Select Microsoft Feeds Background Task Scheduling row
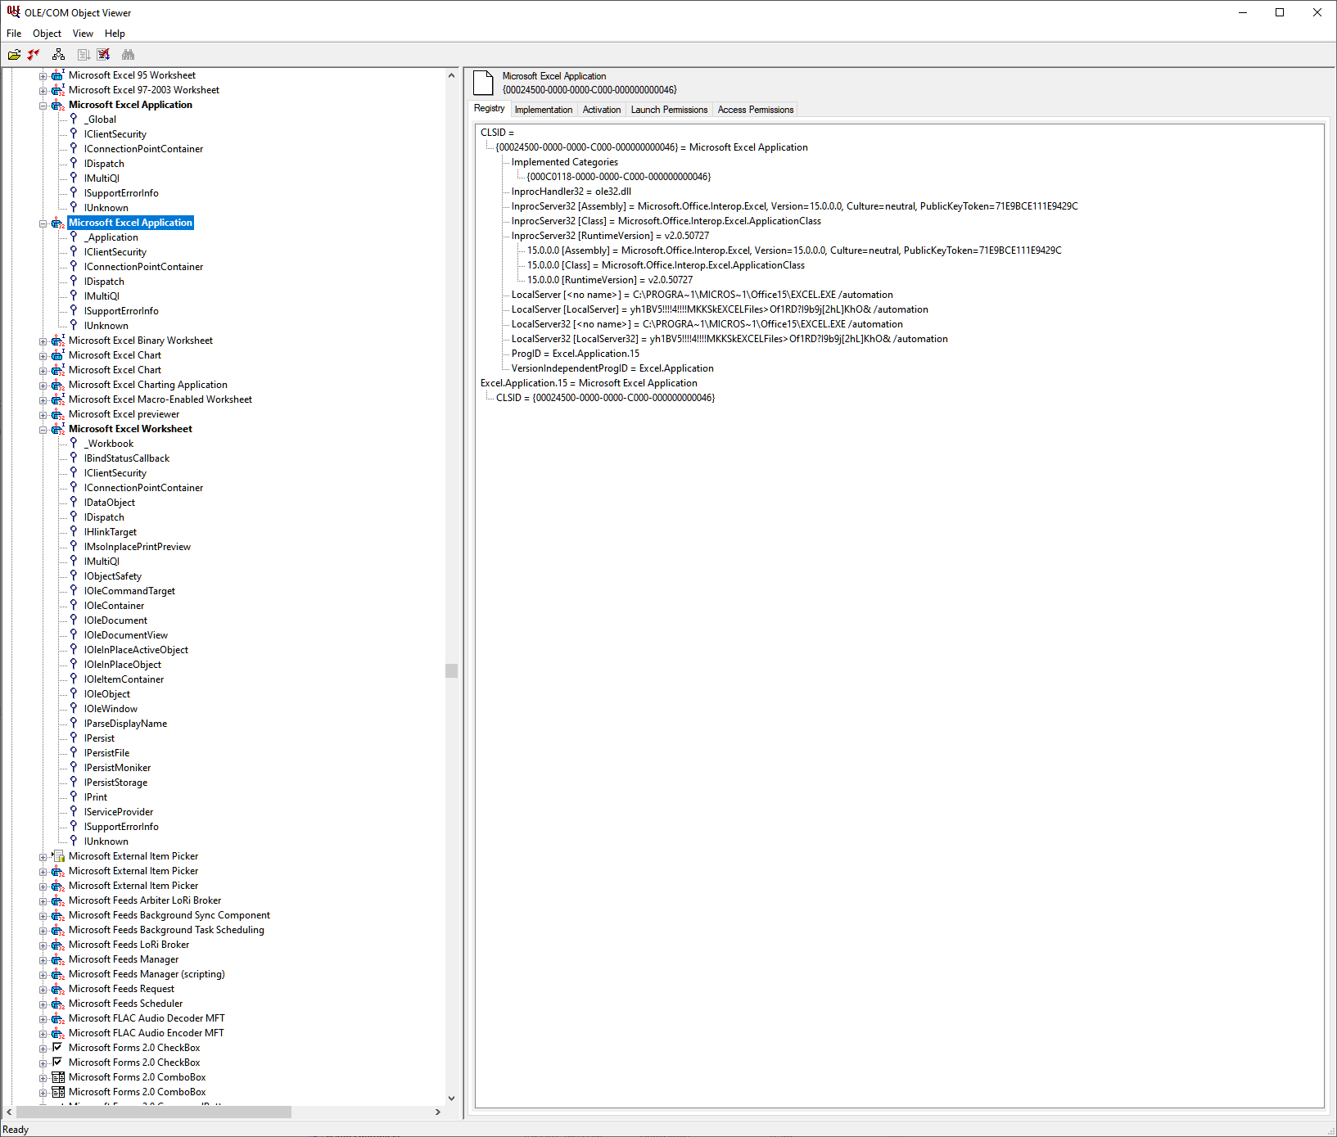The height and width of the screenshot is (1137, 1337). click(166, 930)
